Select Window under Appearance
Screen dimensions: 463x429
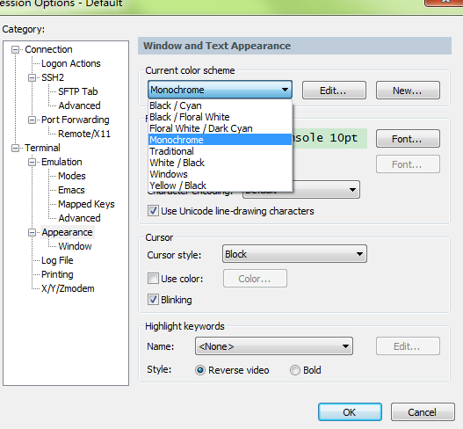click(75, 246)
